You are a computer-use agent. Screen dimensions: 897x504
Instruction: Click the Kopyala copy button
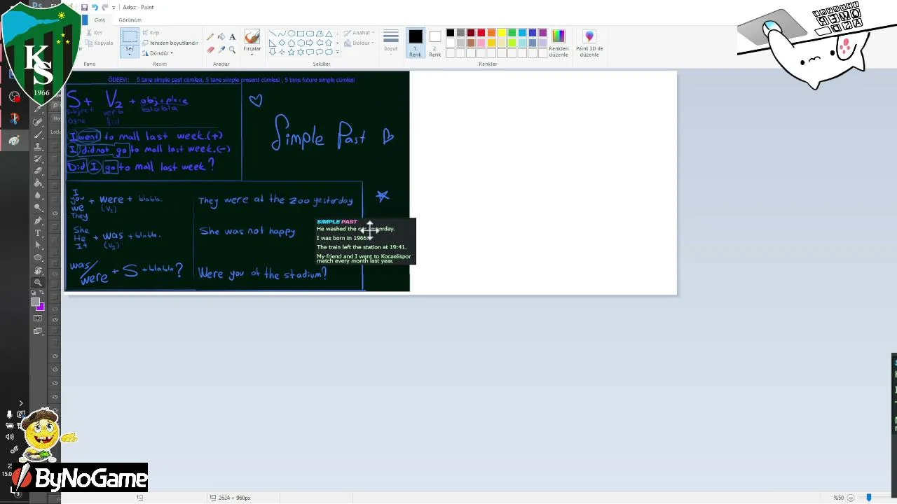click(x=99, y=43)
